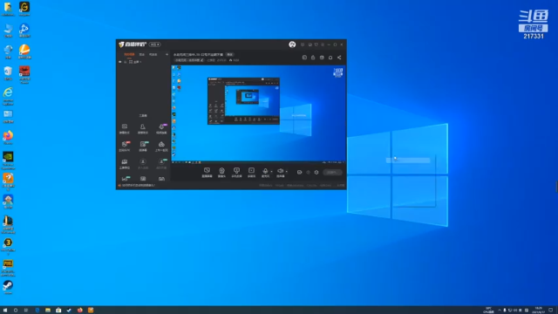Open the orange notice link in the app status bar
This screenshot has height=314, width=558.
click(x=138, y=186)
